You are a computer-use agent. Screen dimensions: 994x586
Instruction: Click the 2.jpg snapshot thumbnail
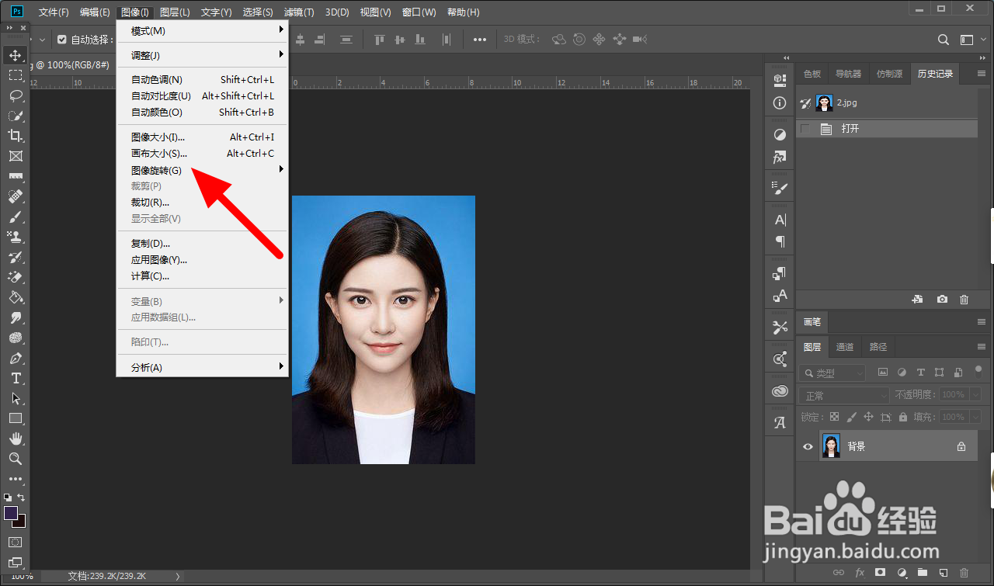click(x=824, y=103)
